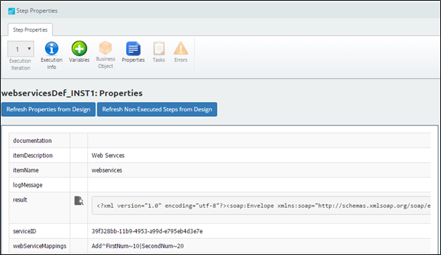Click the Step Properties window title icon

pyautogui.click(x=11, y=11)
